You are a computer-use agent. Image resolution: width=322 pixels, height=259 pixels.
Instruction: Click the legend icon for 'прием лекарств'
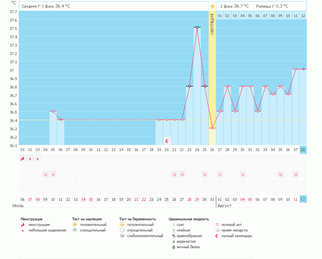coord(217,230)
